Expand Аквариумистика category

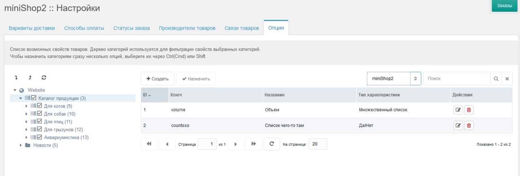26,137
